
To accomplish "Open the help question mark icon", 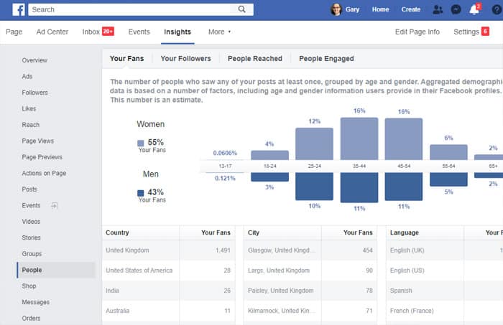I will (497, 9).
